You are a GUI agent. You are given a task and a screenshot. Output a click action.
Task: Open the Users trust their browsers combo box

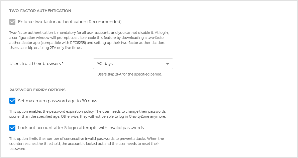pos(133,64)
